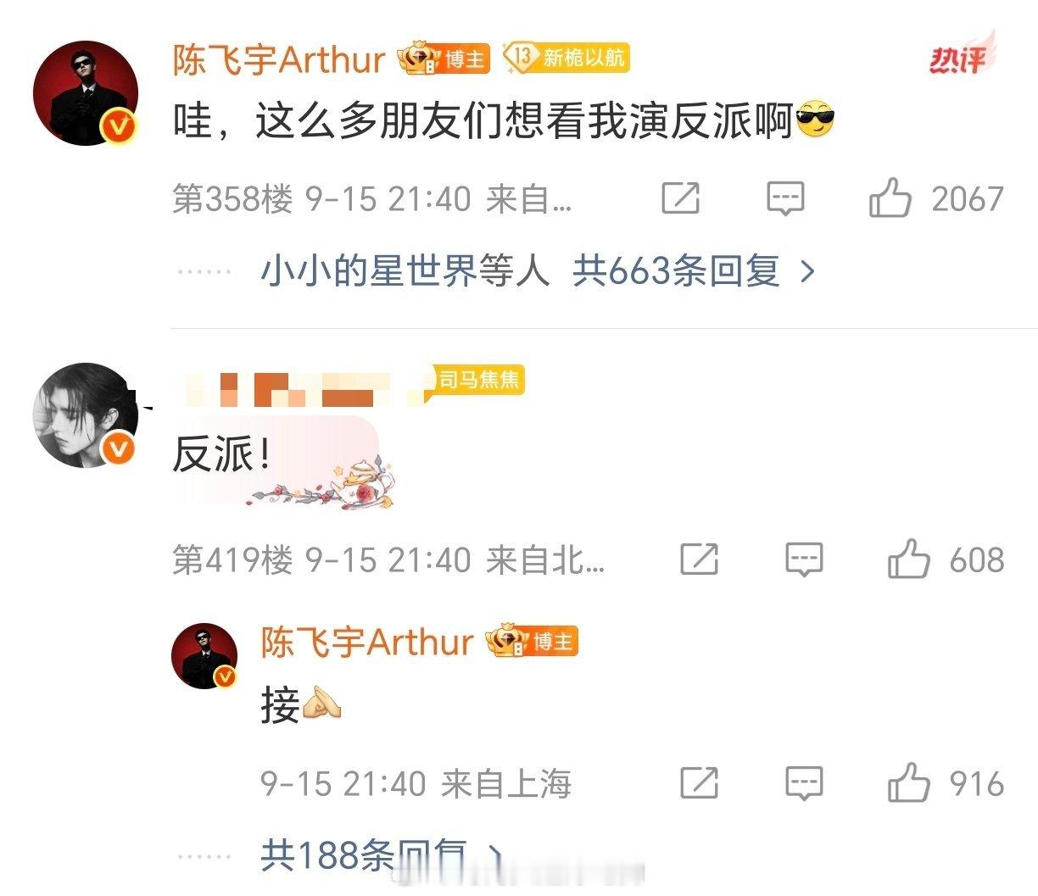Expand the 共663条回复 replies
This screenshot has width=1038, height=896.
click(x=694, y=271)
